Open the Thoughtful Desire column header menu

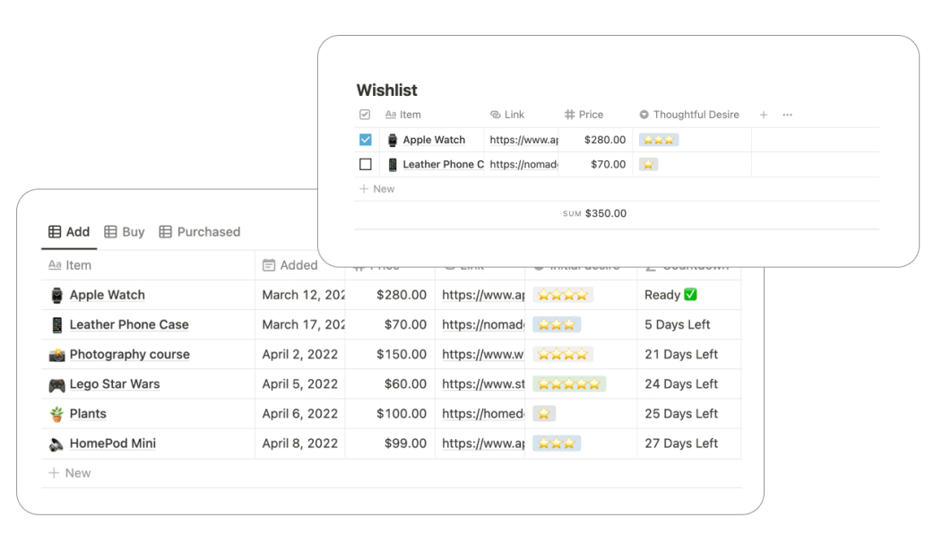pyautogui.click(x=689, y=115)
